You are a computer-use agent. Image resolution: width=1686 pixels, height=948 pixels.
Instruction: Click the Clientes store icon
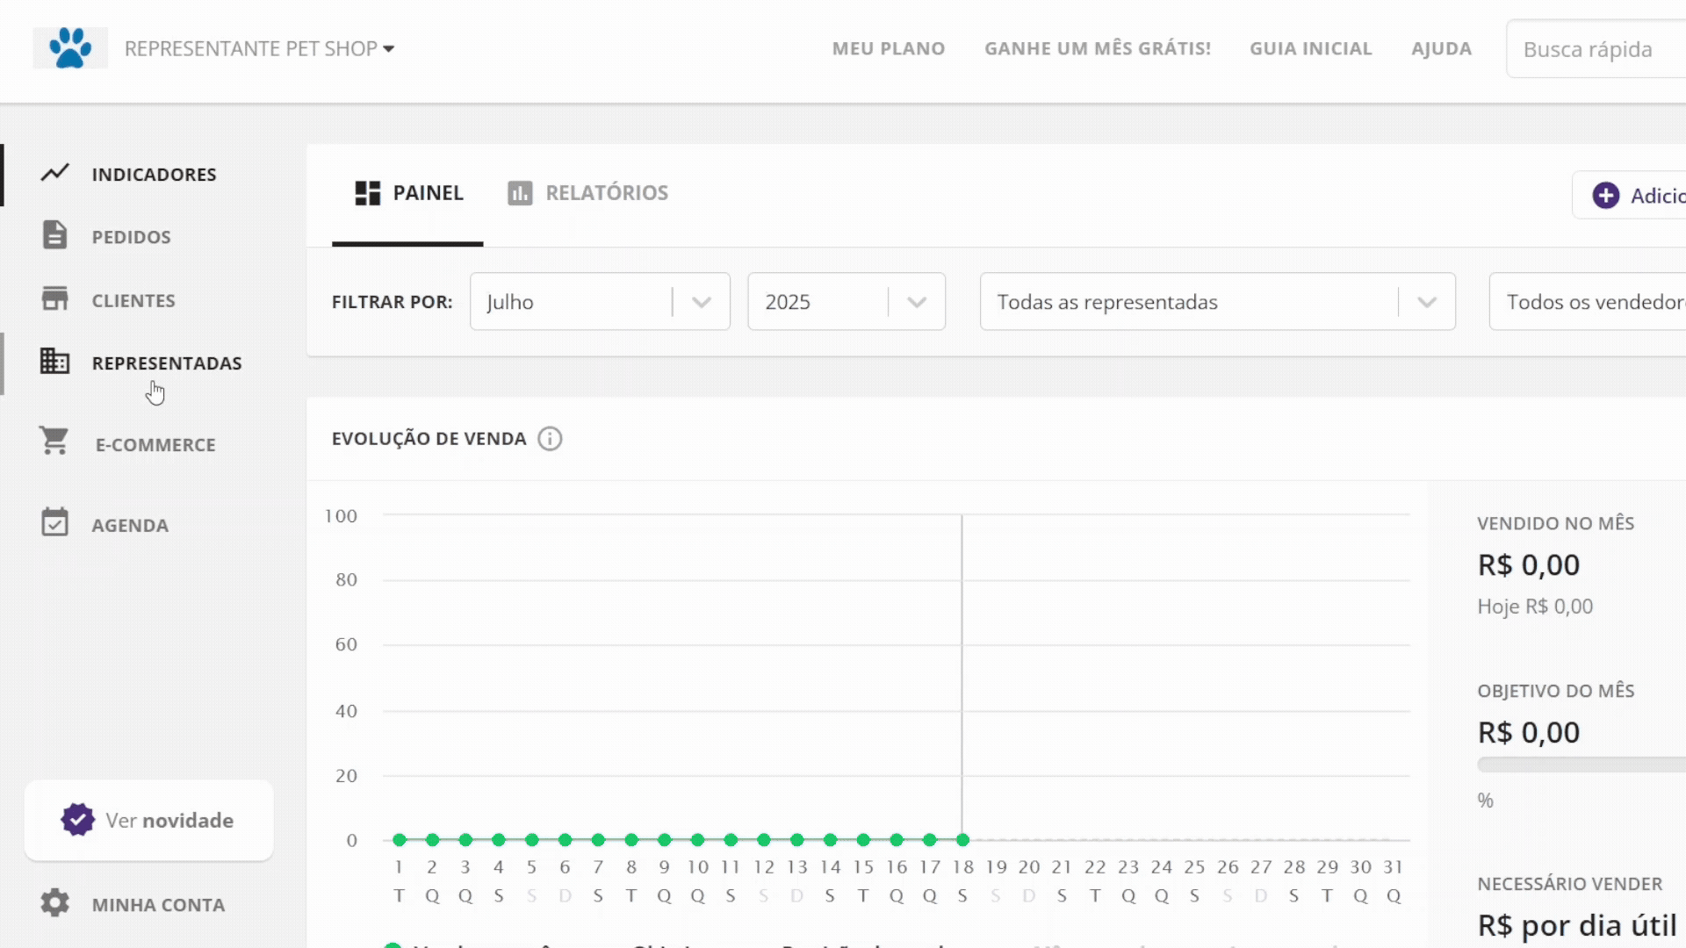click(54, 298)
